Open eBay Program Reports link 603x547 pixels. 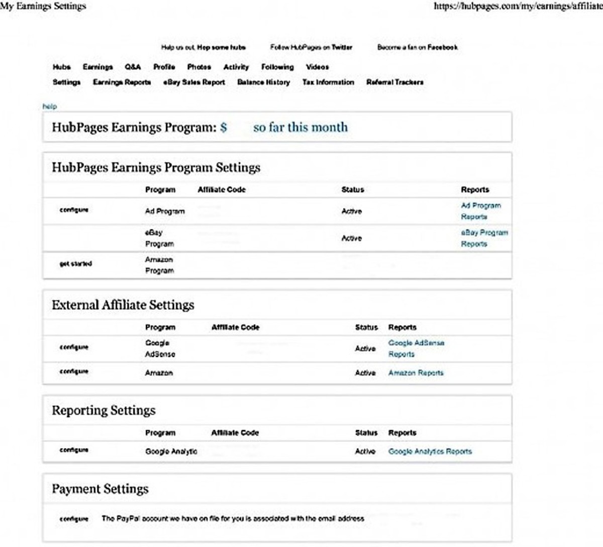click(x=484, y=238)
